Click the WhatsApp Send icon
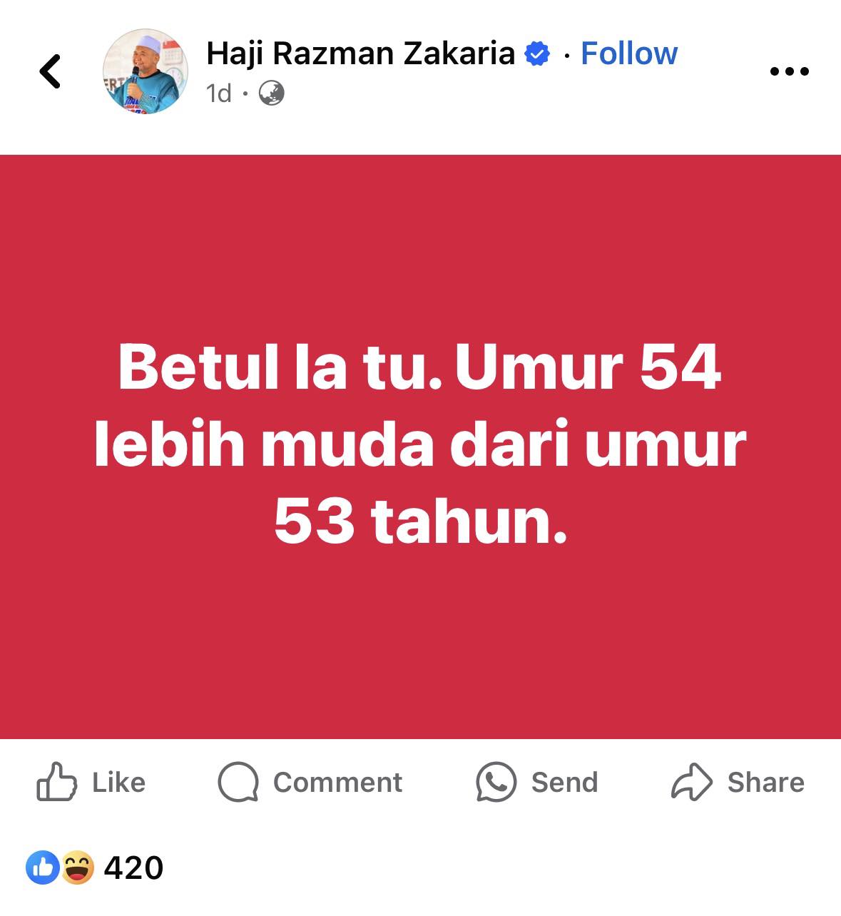This screenshot has height=916, width=841. [496, 782]
